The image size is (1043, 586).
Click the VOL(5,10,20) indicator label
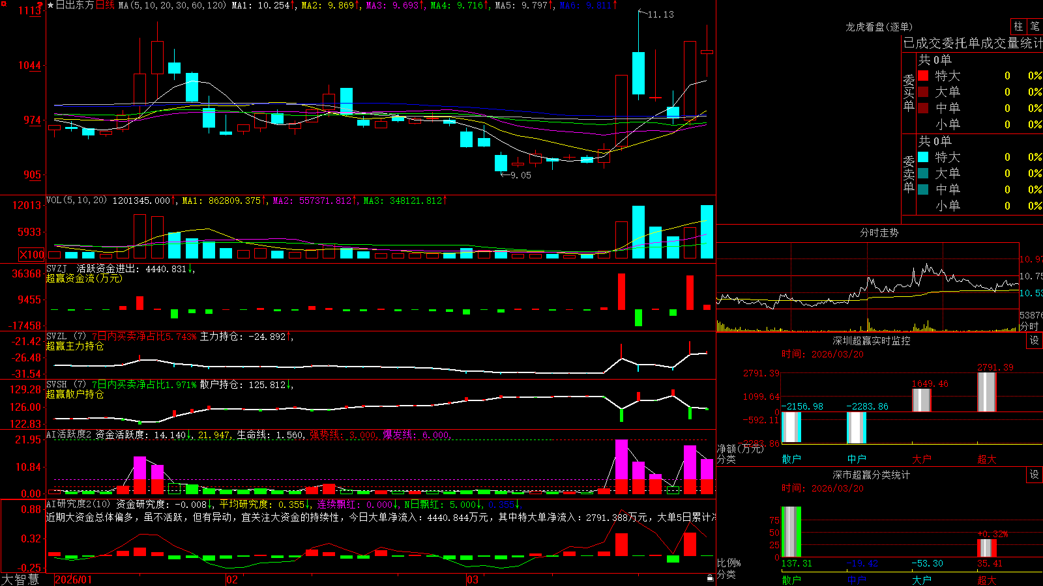pyautogui.click(x=76, y=201)
